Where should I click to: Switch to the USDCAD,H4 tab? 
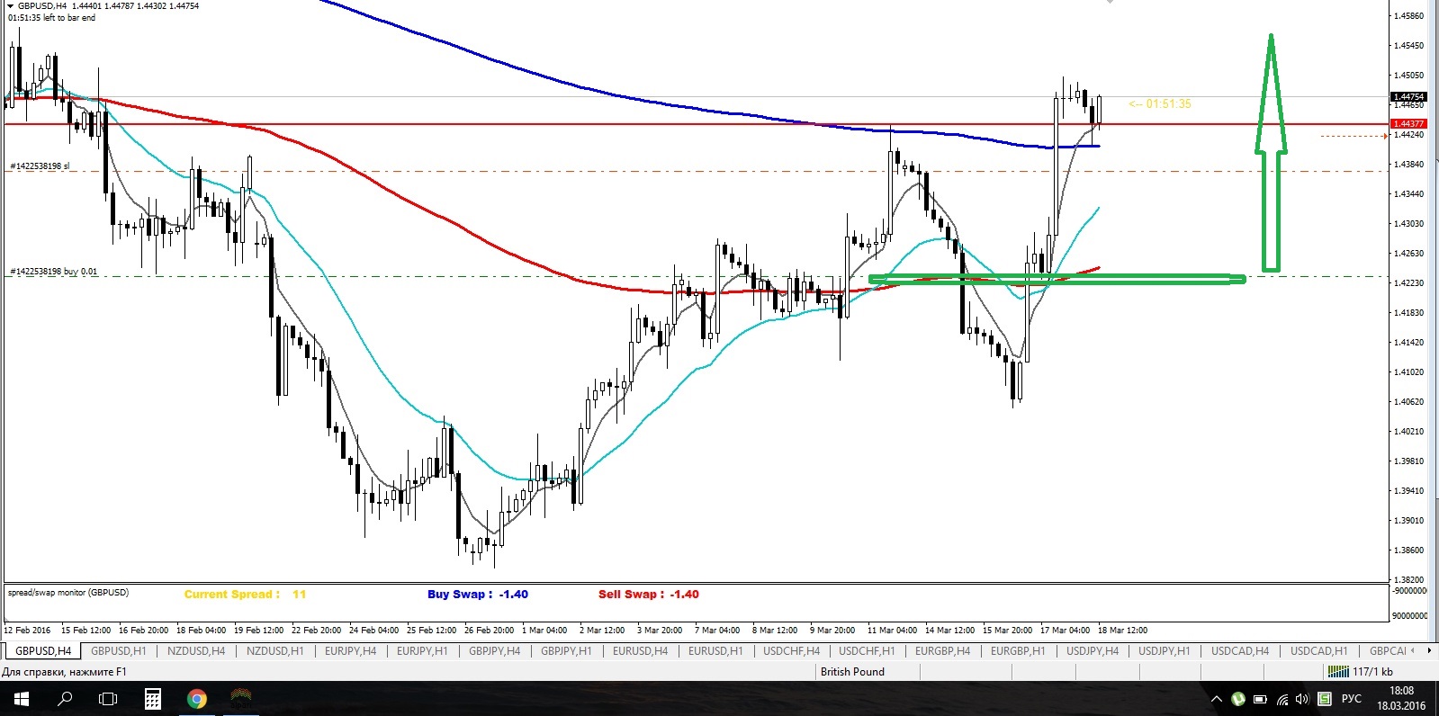[x=1239, y=650]
